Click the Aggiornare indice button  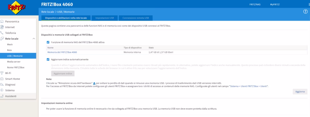(63, 73)
